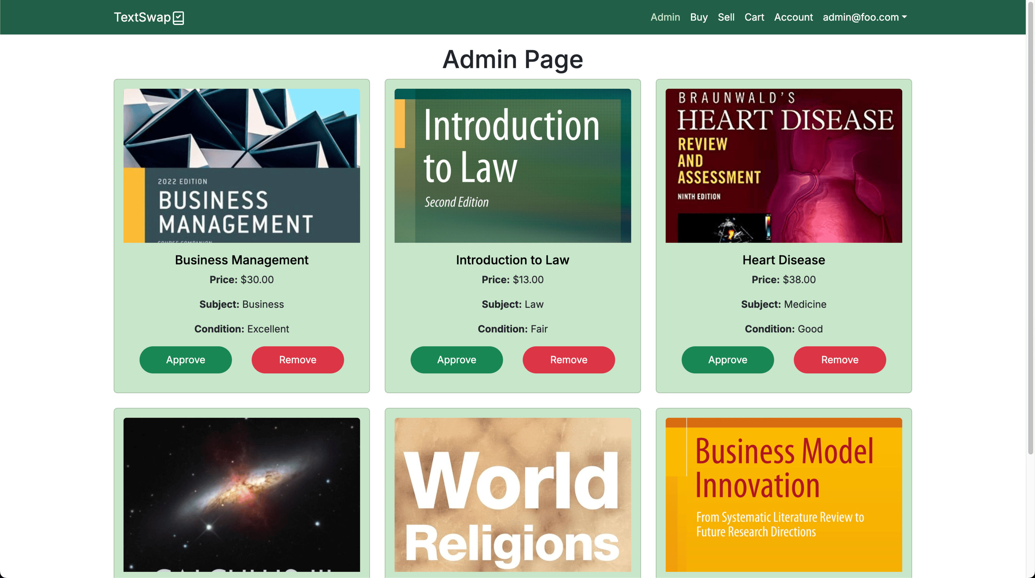1035x578 pixels.
Task: Remove the Introduction to Law book
Action: [569, 360]
